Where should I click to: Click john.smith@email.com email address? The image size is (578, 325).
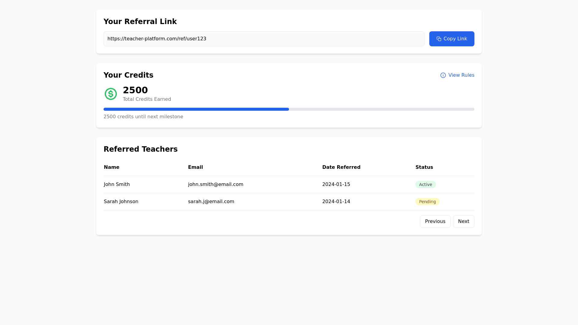216,184
